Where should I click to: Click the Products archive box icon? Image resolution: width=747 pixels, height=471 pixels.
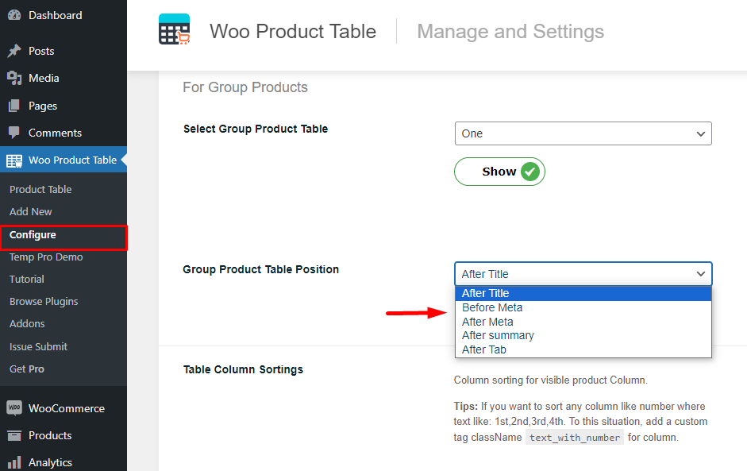[14, 435]
